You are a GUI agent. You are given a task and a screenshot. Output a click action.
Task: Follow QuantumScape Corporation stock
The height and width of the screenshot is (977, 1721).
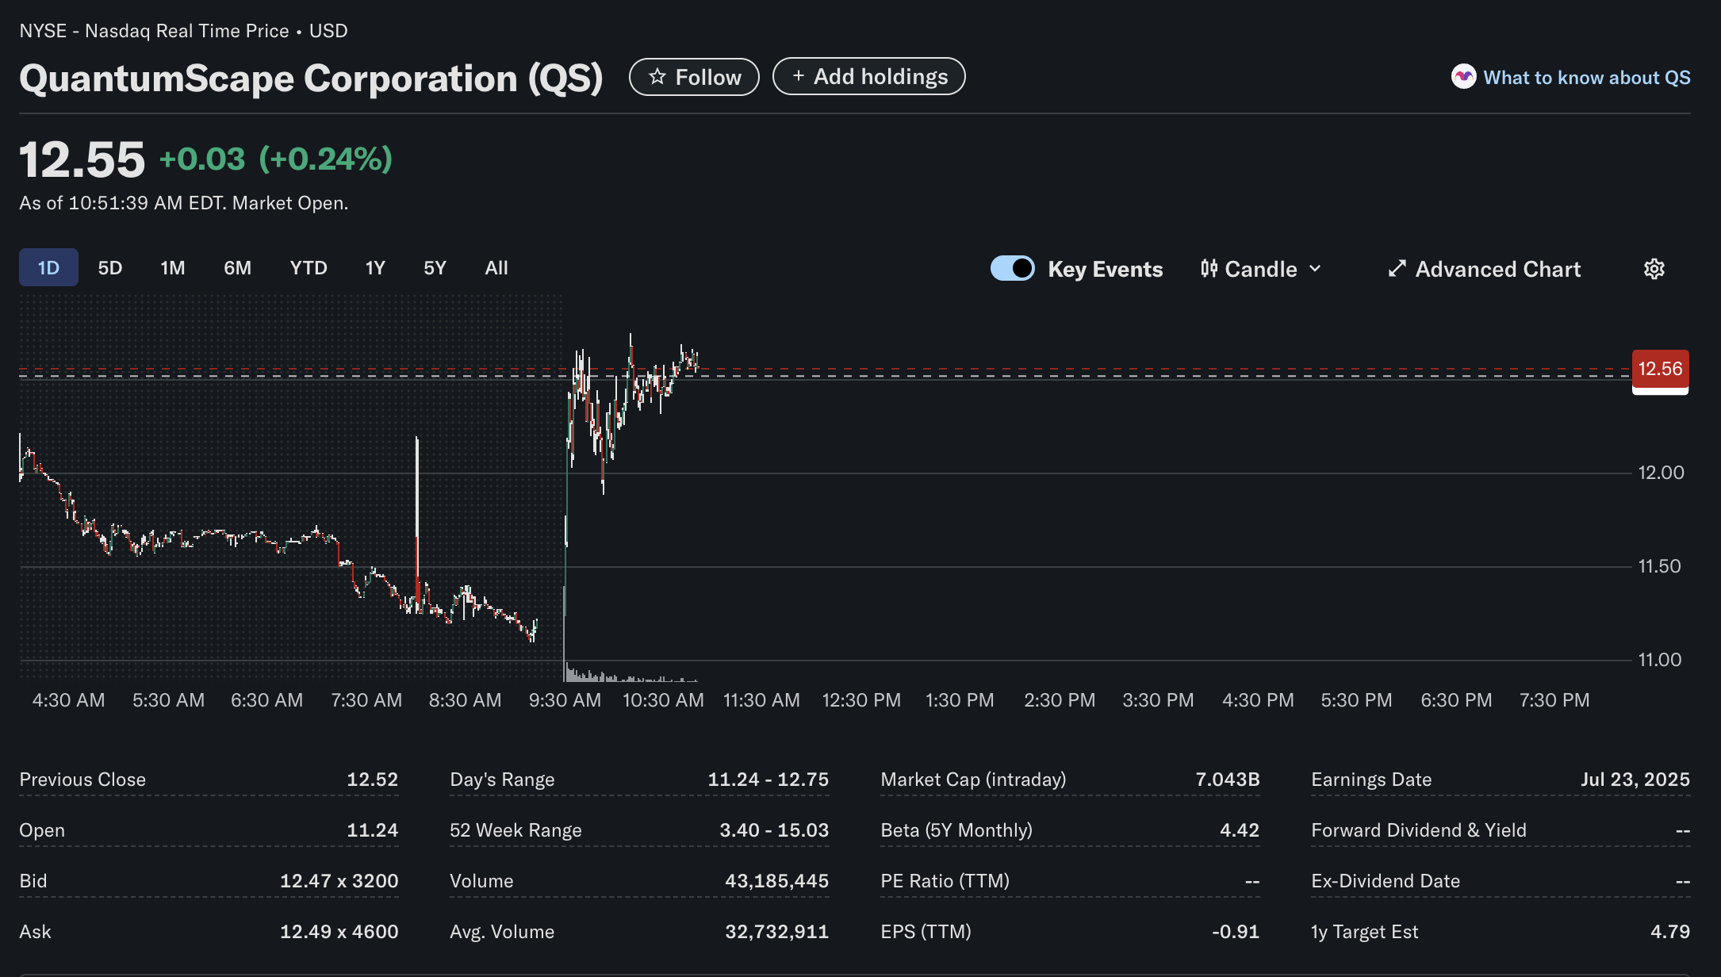694,77
